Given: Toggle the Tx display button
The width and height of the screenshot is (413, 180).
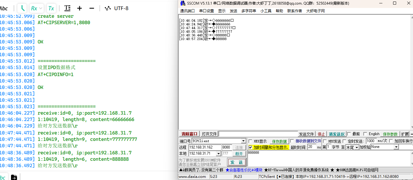Looking at the screenshot, I should (51, 8).
